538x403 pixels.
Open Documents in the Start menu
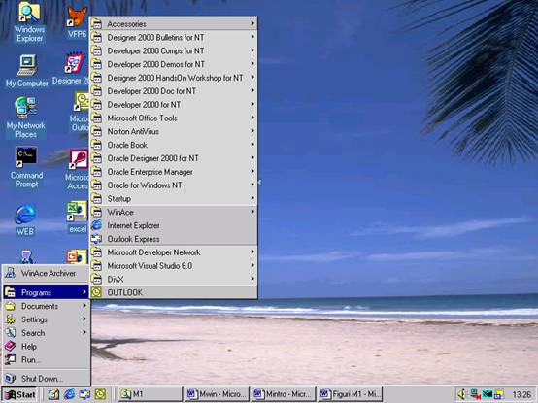point(47,306)
